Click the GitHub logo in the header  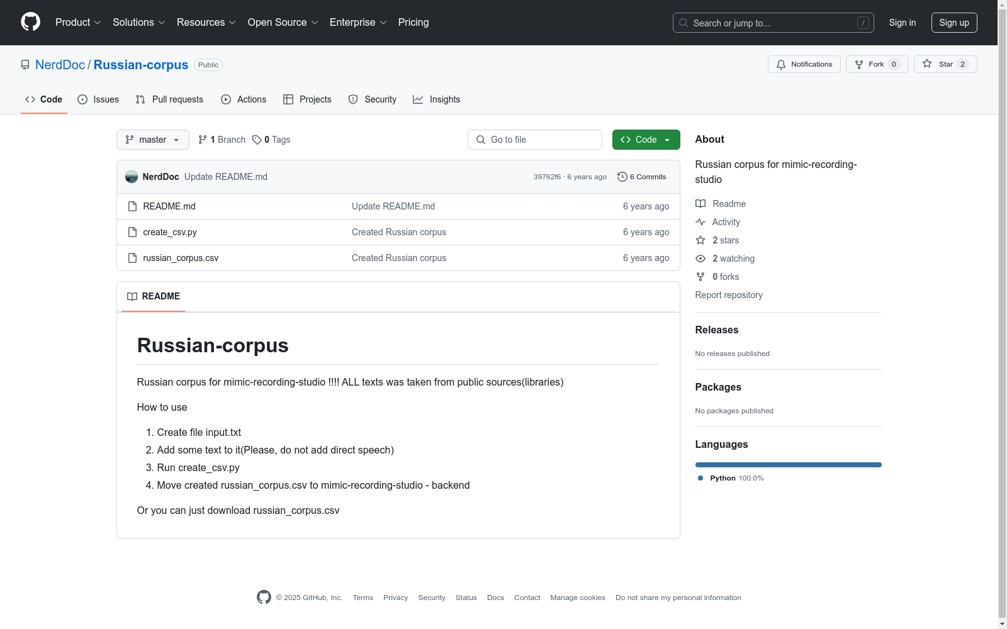click(x=30, y=22)
